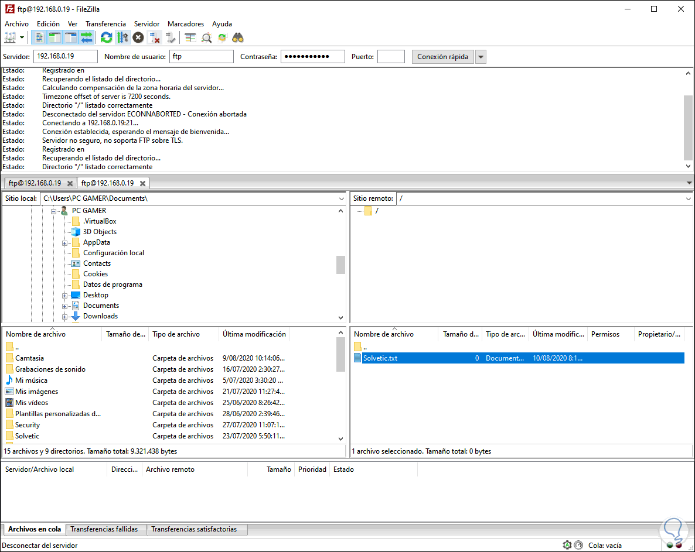
Task: Close the second ftp@192.168.0.19 tab
Action: point(143,183)
